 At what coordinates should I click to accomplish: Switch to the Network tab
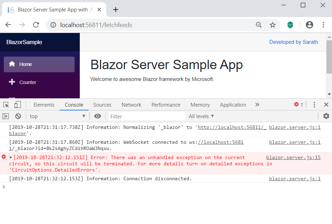[x=131, y=105]
